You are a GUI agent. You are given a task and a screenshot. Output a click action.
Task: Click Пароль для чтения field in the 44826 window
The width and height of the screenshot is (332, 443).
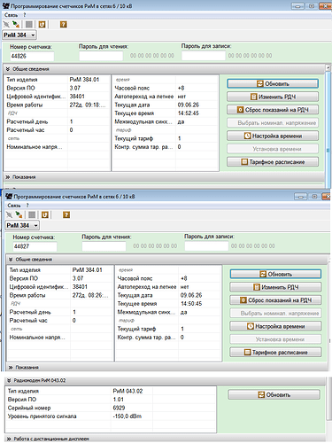101,56
